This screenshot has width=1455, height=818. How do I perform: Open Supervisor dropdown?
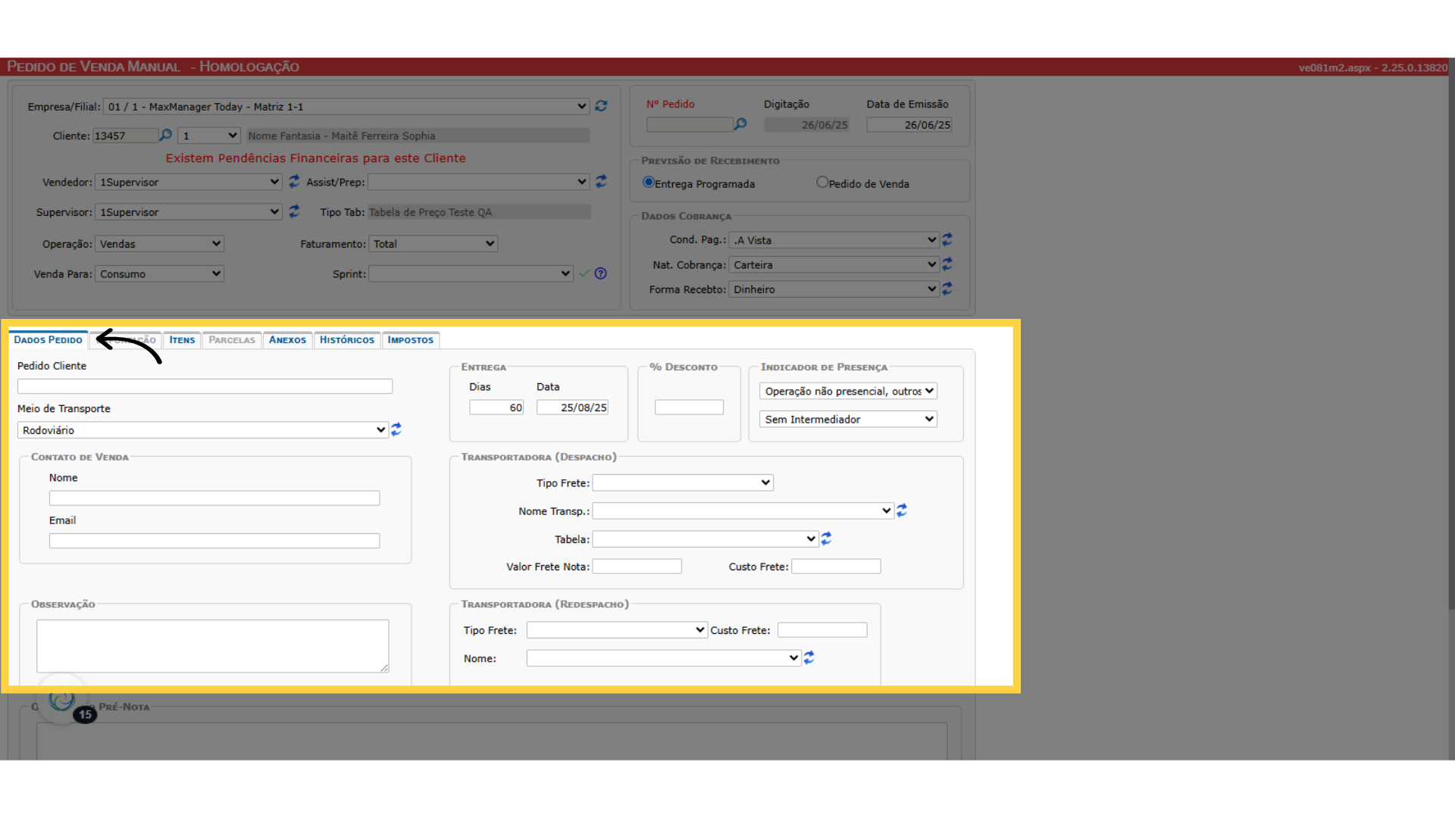[189, 212]
